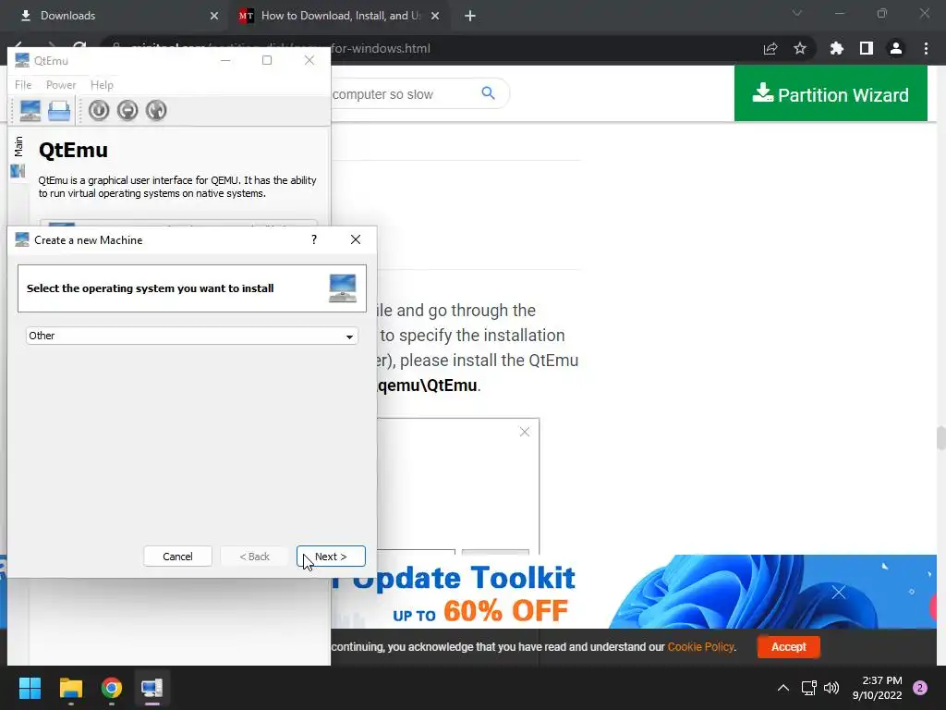946x710 pixels.
Task: Select the Main vertical tab in QtEmu
Action: pos(18,156)
